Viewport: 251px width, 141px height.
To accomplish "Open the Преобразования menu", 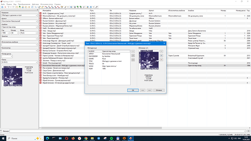I will 24,4.
